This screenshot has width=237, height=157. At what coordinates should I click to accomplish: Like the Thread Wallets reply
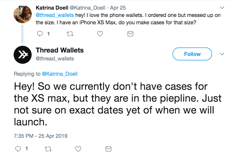(78, 149)
